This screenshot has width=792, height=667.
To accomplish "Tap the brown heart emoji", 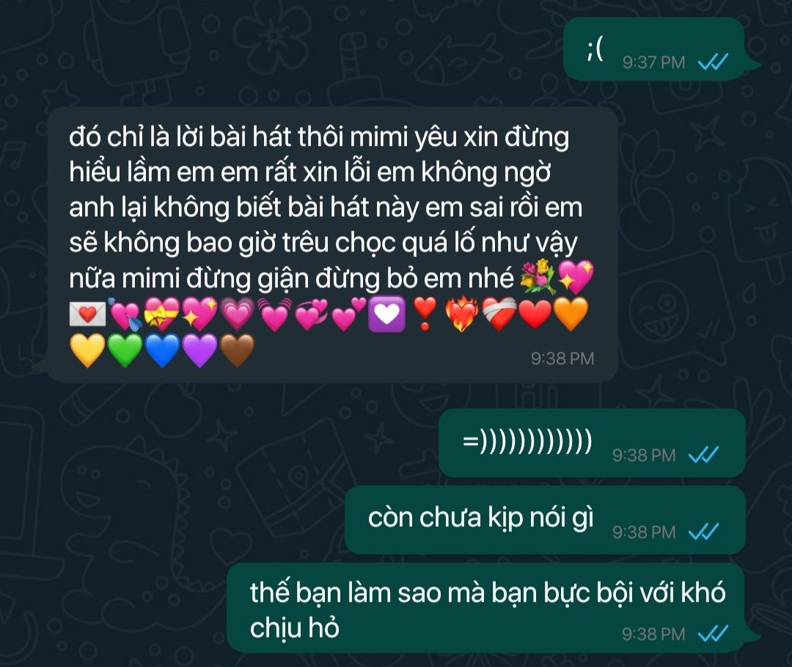I will (237, 350).
